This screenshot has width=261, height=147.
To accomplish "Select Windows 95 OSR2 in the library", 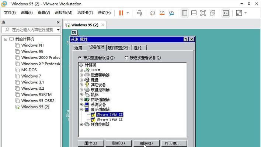I will tap(38, 101).
